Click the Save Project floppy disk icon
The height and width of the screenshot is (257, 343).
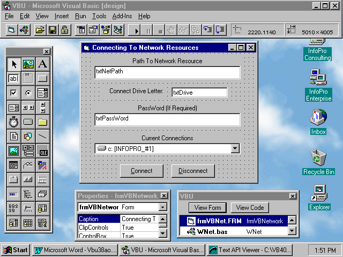[x=53, y=30]
